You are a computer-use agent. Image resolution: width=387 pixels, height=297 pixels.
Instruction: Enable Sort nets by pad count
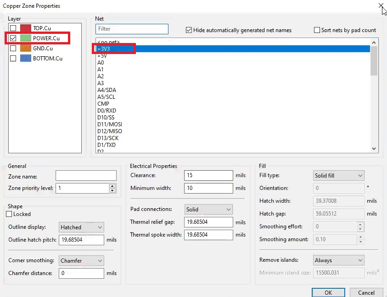click(x=317, y=30)
